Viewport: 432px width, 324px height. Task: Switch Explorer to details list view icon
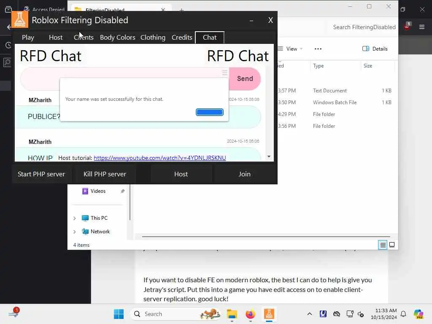point(383,245)
